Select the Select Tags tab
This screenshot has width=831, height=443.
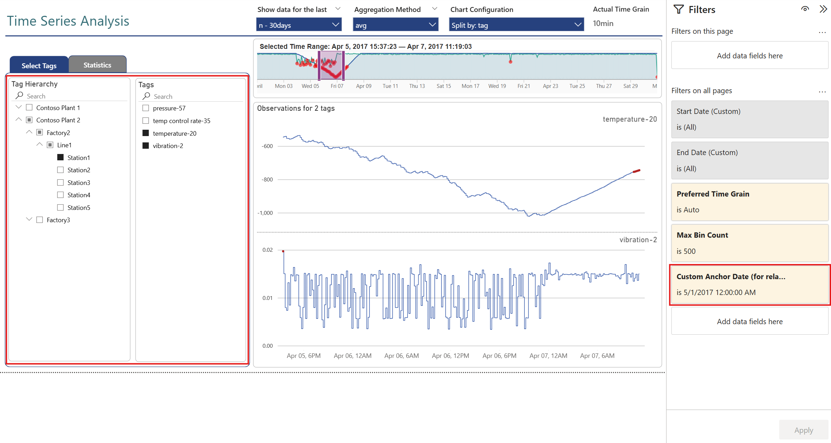[39, 65]
